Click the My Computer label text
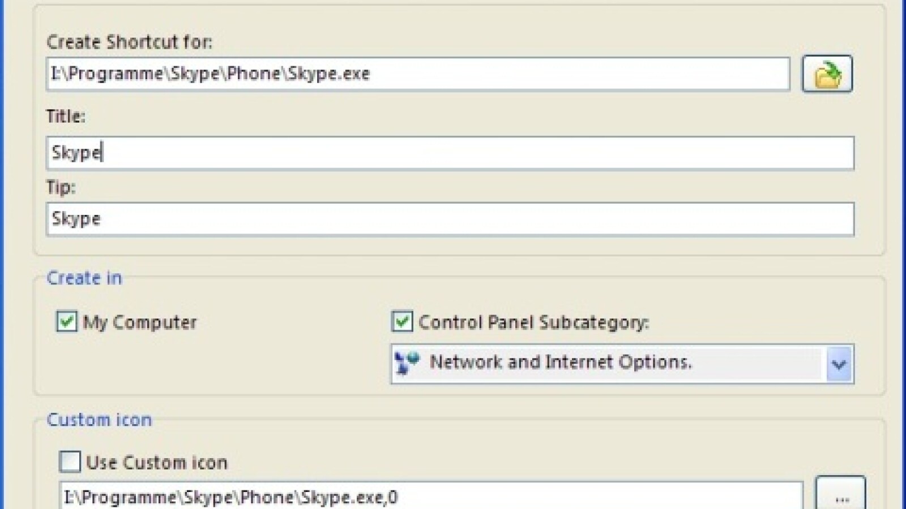The image size is (906, 509). [140, 322]
